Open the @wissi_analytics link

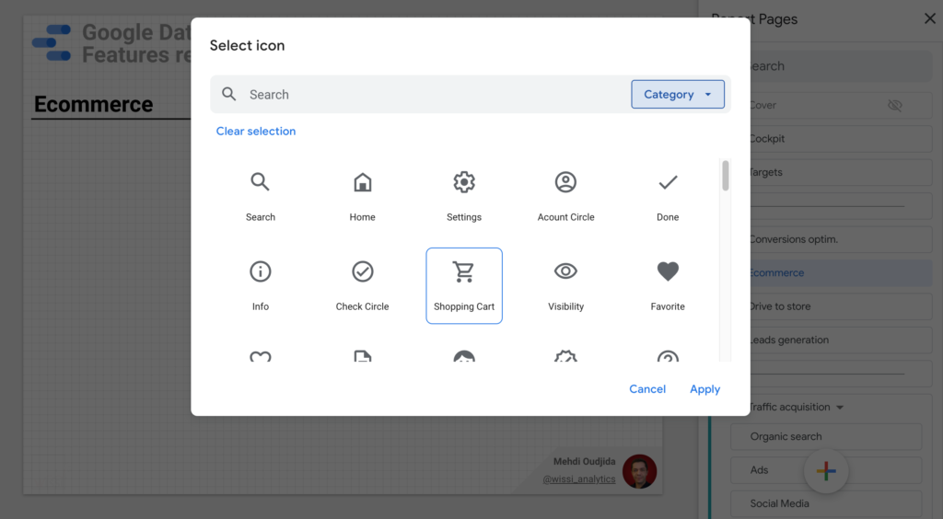[578, 479]
